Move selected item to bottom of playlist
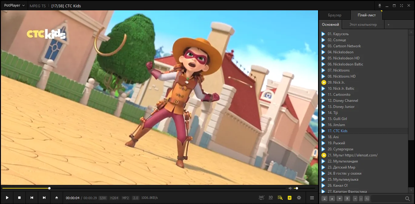Image resolution: width=415 pixels, height=204 pixels. coord(347,199)
